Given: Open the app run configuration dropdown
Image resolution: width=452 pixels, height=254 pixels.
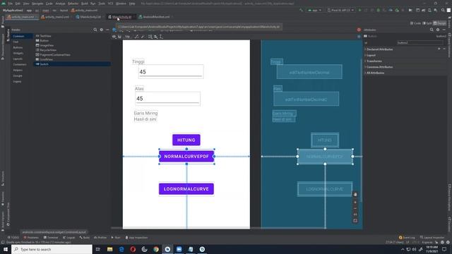Looking at the screenshot, I should (x=314, y=10).
